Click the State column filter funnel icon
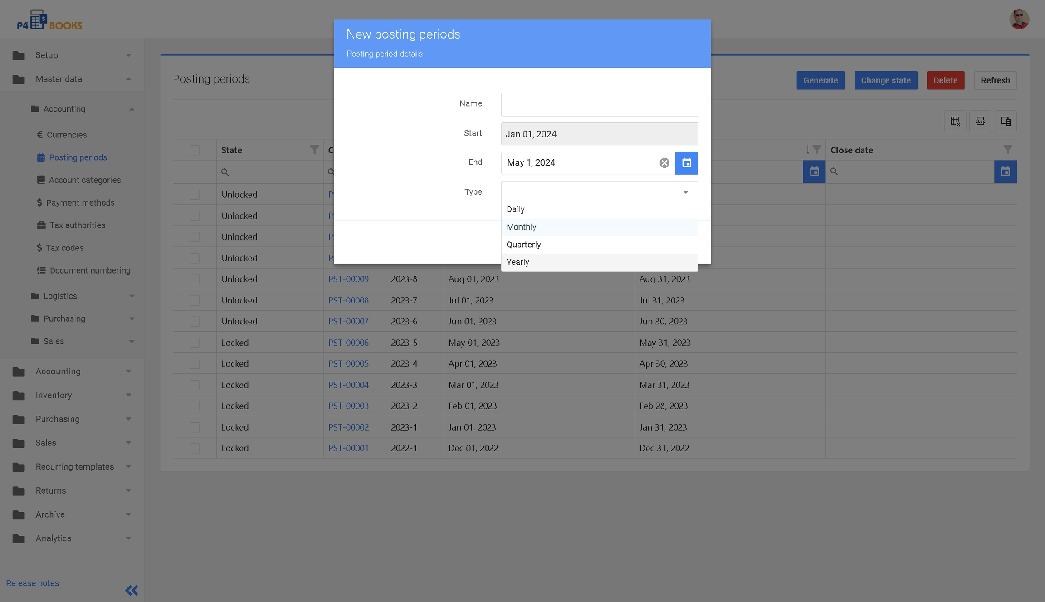Image resolution: width=1045 pixels, height=602 pixels. (x=314, y=149)
